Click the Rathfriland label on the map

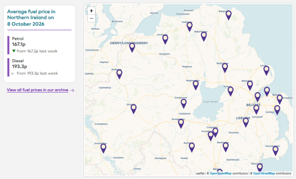coord(232,160)
